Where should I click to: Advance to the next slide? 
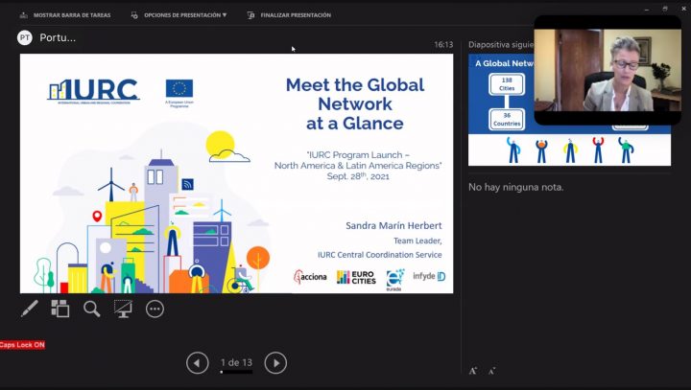point(275,362)
